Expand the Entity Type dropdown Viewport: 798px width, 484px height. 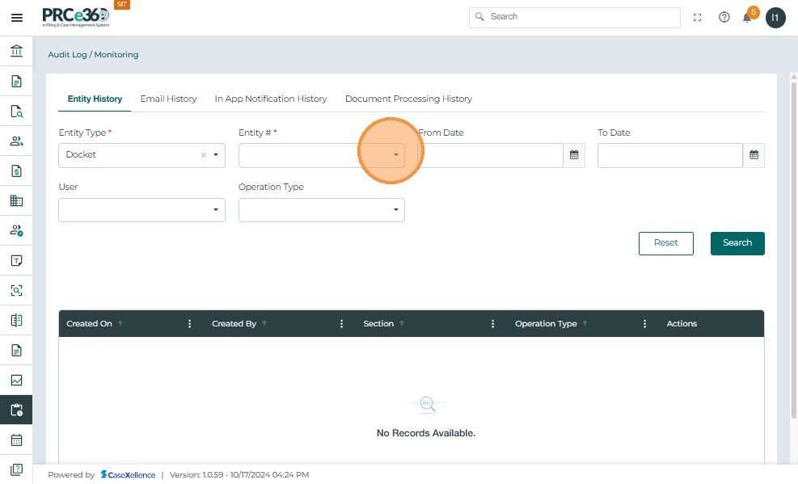(x=216, y=155)
